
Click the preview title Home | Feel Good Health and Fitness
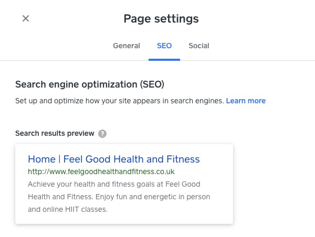114,159
